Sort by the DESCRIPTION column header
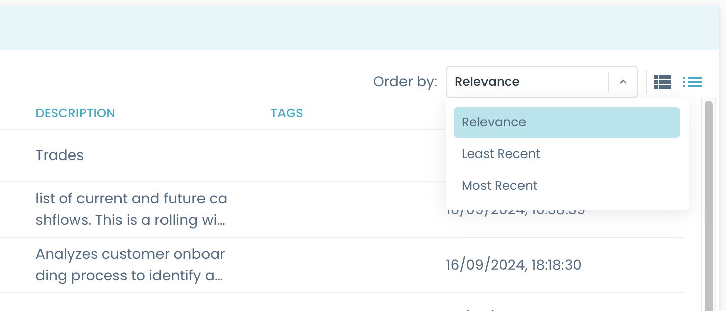Image resolution: width=726 pixels, height=311 pixels. [75, 113]
